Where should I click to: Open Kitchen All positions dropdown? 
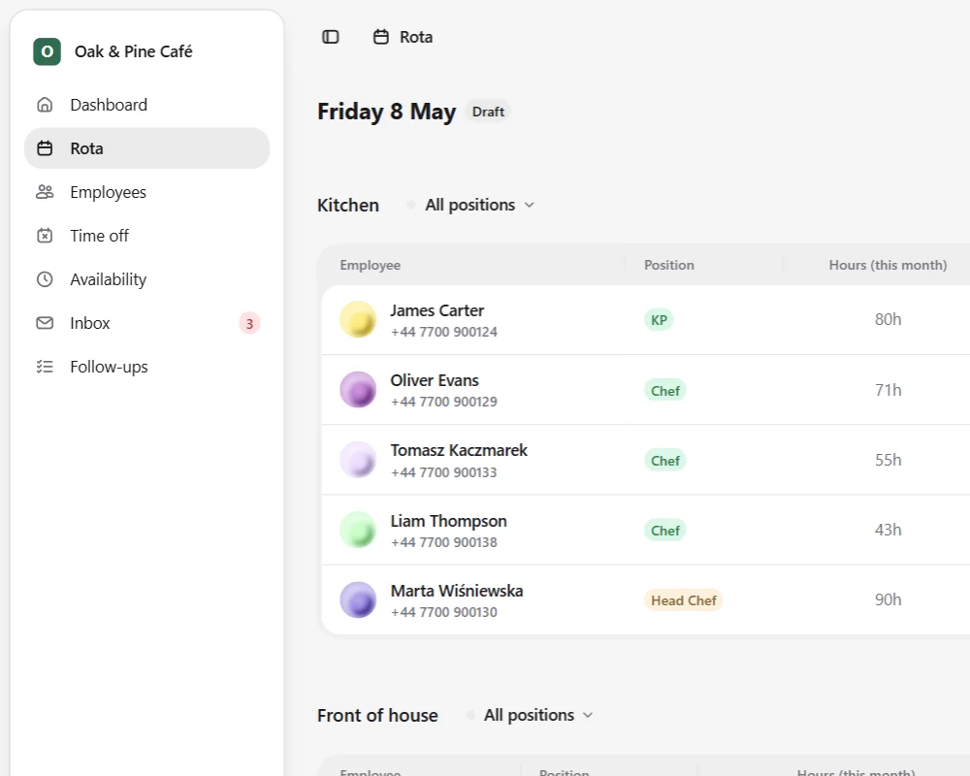click(470, 205)
